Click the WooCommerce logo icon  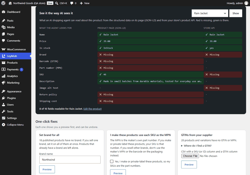click(x=3, y=50)
